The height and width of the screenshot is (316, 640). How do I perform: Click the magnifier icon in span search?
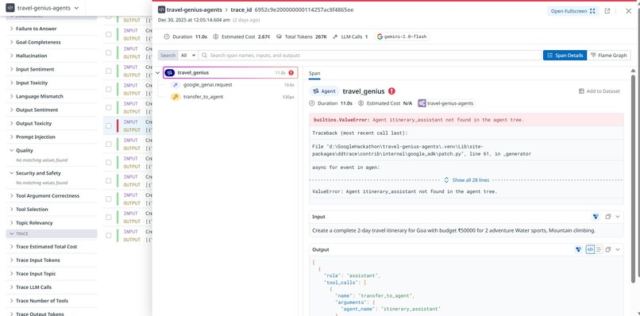(x=205, y=55)
